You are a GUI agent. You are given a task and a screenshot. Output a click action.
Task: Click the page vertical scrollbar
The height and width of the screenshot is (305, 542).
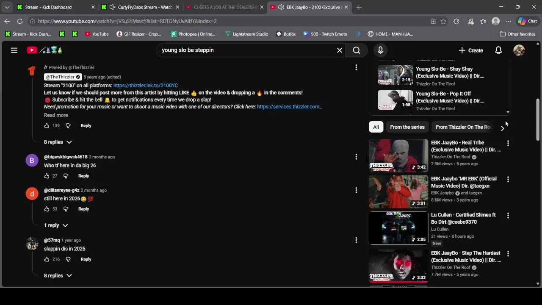pyautogui.click(x=538, y=120)
